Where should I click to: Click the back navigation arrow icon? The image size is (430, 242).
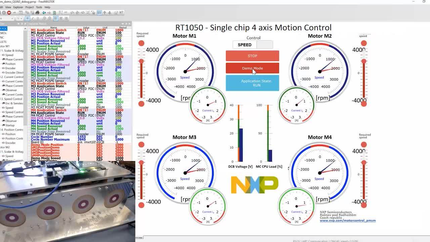[x=44, y=12]
